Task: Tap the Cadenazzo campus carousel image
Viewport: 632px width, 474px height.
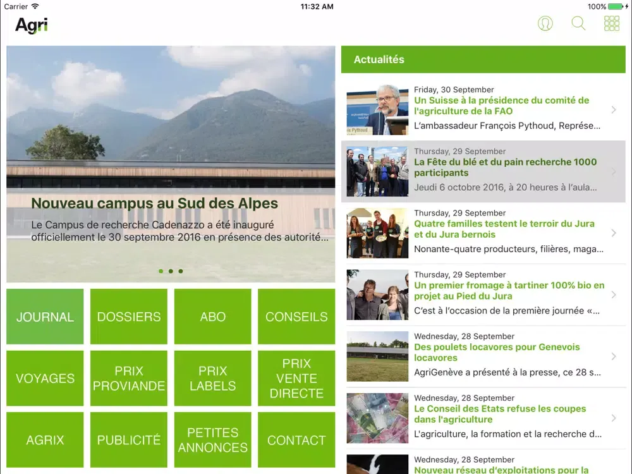Action: (171, 164)
